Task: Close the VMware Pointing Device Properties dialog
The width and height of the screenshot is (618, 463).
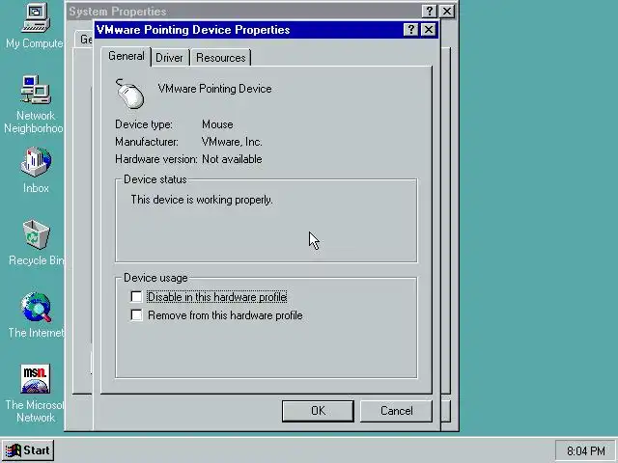Action: click(429, 30)
